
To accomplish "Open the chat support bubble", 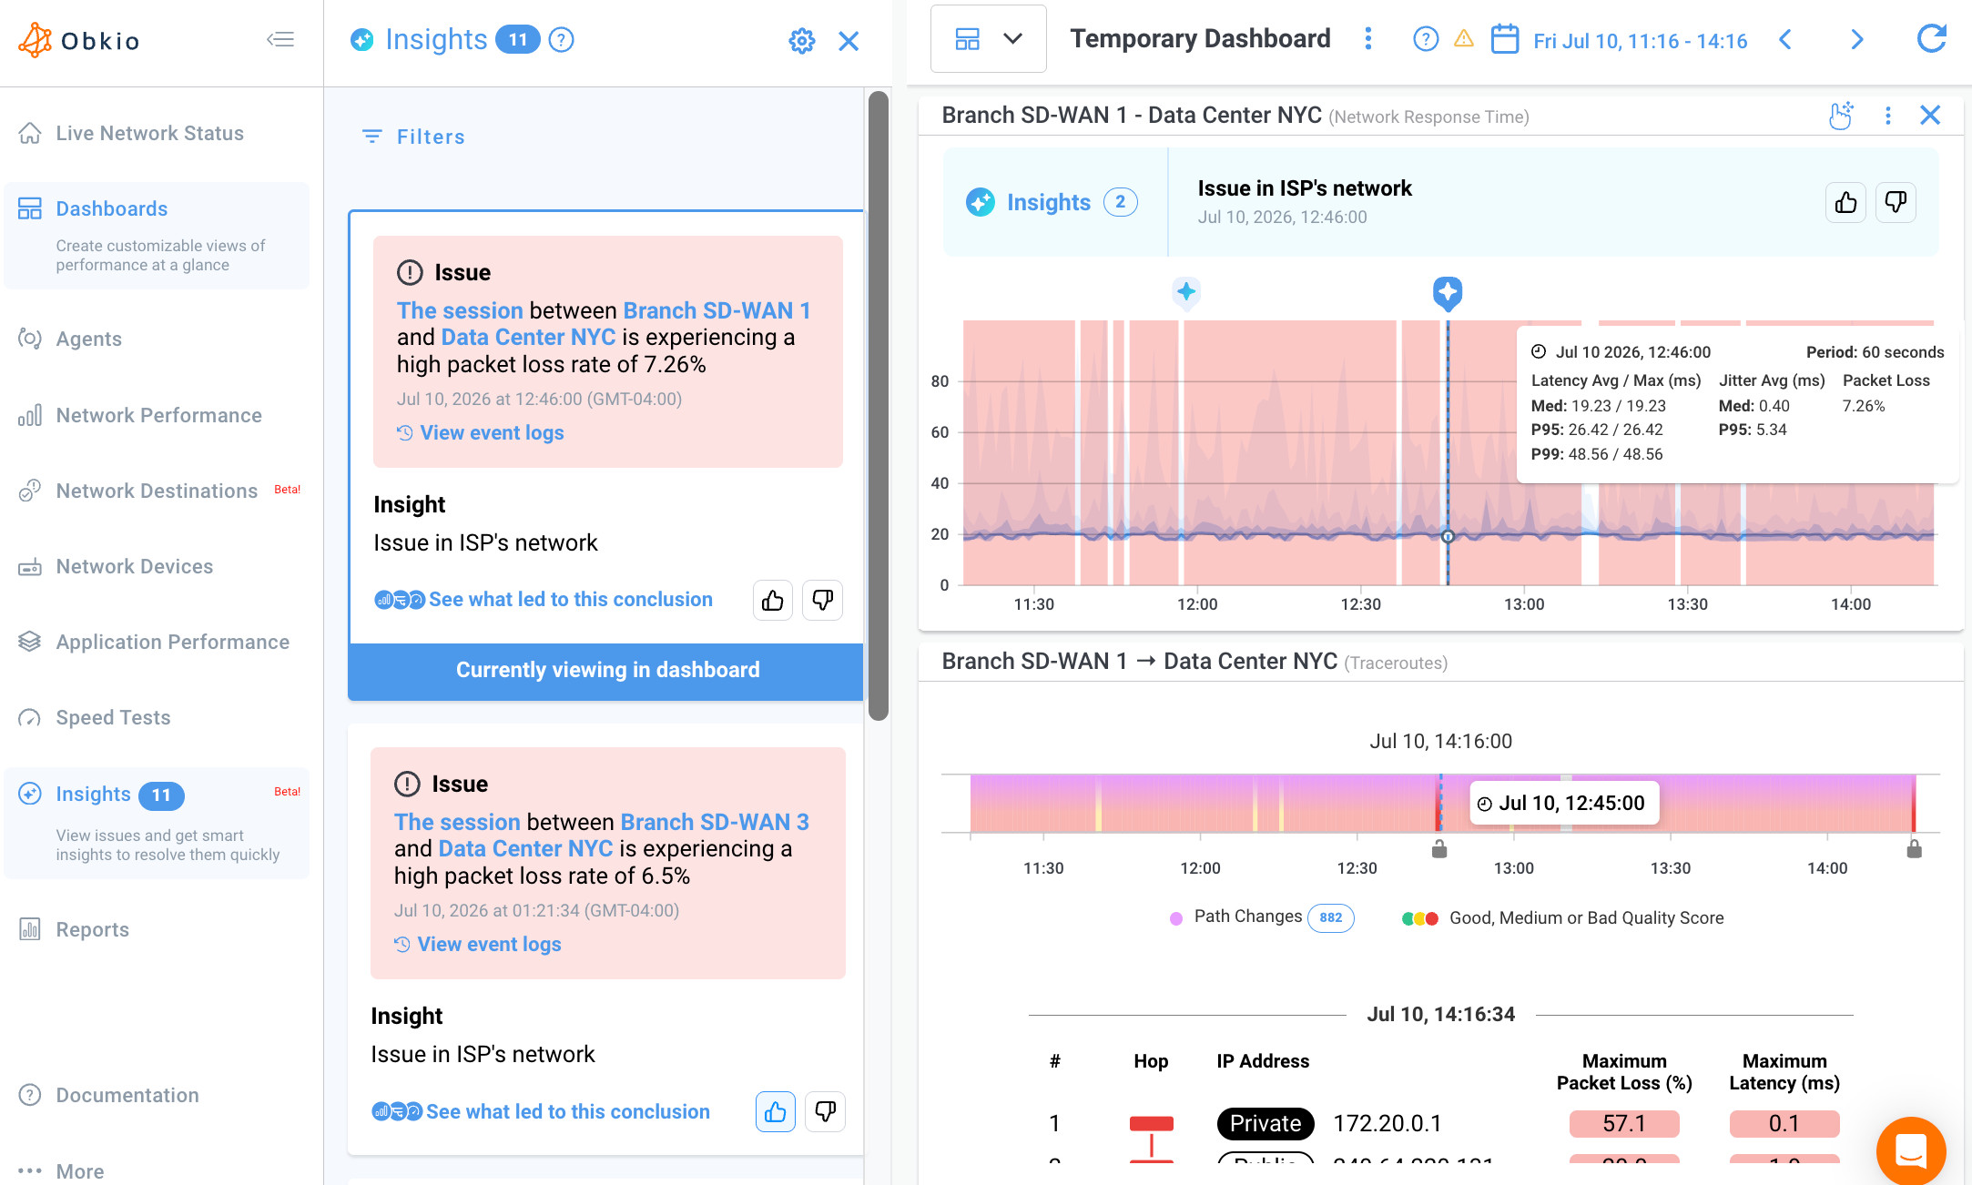I will (x=1911, y=1150).
